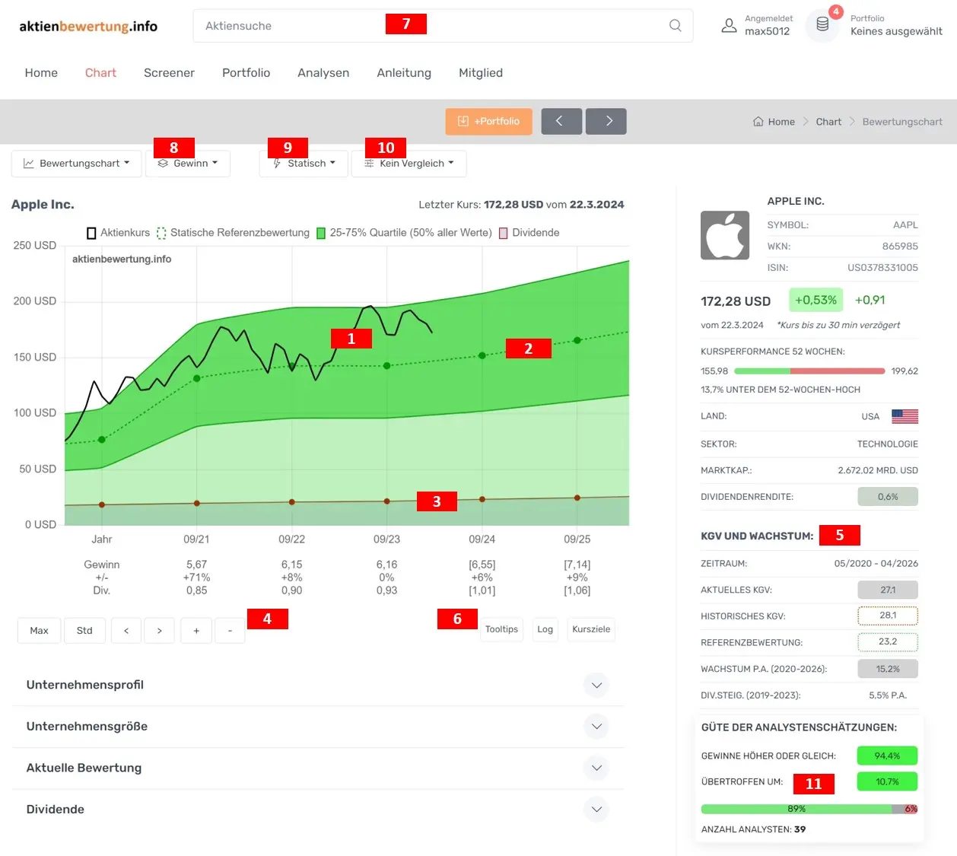The height and width of the screenshot is (856, 957).
Task: Toggle the Tooltips option
Action: tap(501, 629)
